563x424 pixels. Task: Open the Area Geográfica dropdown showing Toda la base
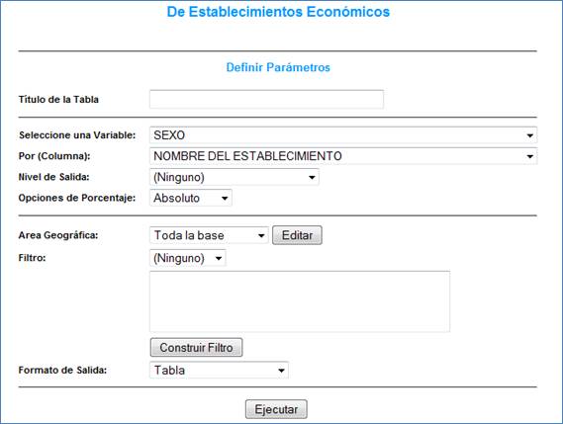coord(209,235)
